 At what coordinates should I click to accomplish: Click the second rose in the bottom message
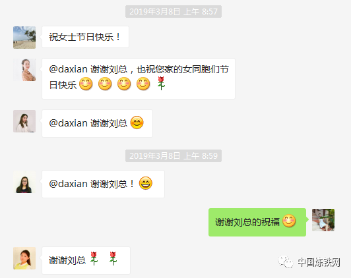113,258
